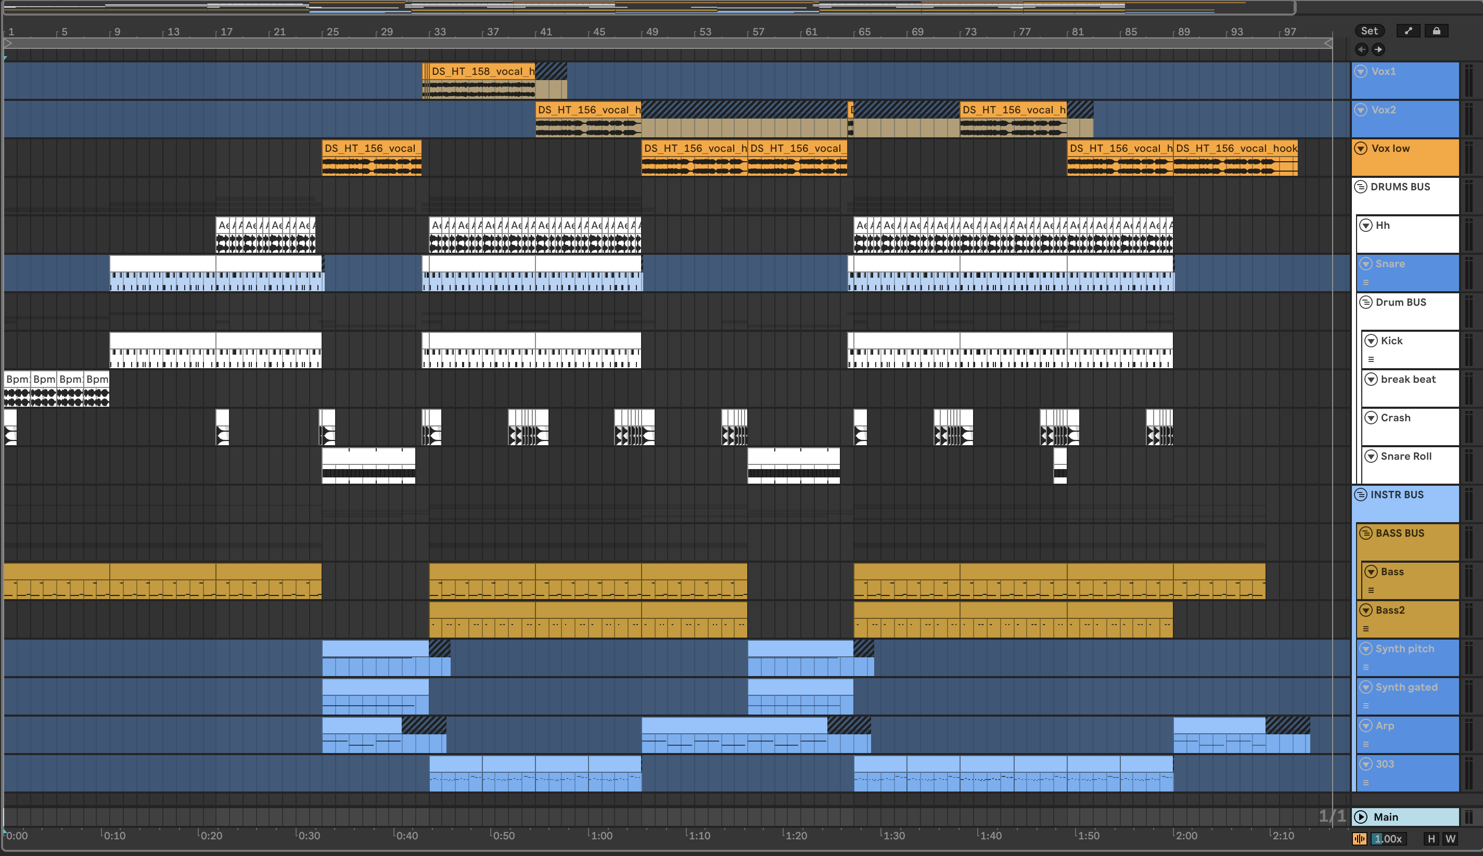The height and width of the screenshot is (856, 1483).
Task: Unfold the Vox1 track
Action: coord(1361,71)
